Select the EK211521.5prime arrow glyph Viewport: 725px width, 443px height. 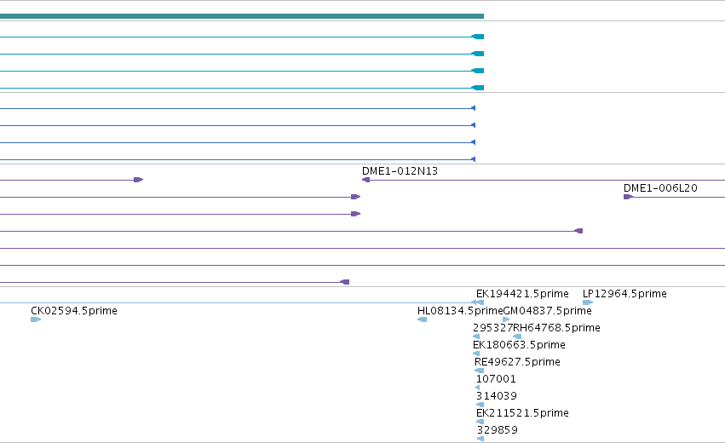[480, 423]
